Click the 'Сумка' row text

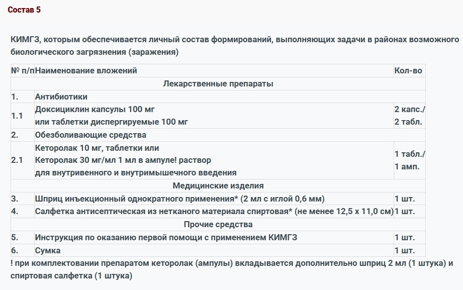point(47,250)
